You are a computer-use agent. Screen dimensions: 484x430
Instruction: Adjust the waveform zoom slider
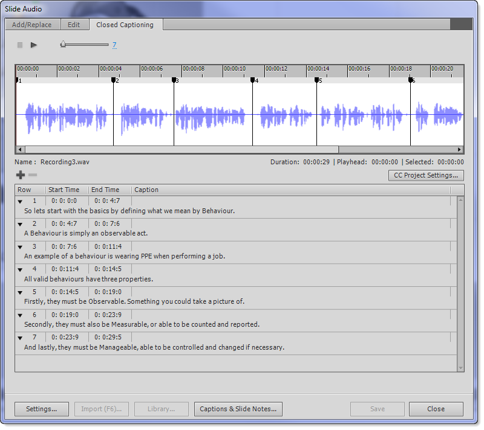click(63, 43)
